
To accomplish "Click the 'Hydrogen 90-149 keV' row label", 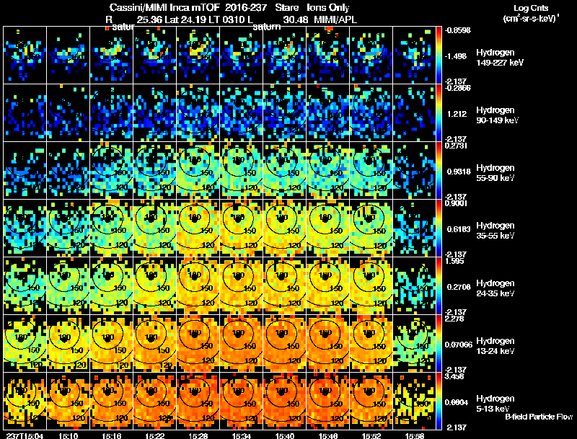I will click(498, 115).
